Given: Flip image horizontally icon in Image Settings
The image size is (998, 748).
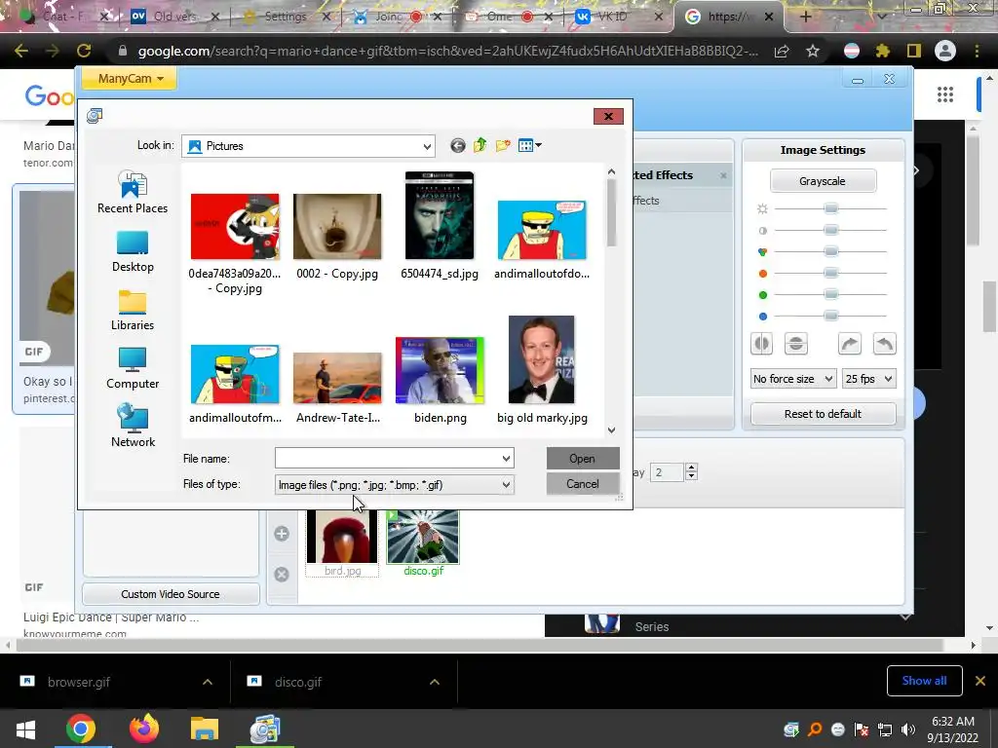Looking at the screenshot, I should [761, 344].
